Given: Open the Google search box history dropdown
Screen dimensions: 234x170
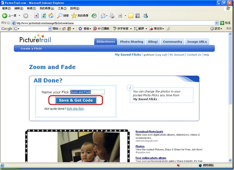Looking at the screenshot, I should click(x=50, y=28).
